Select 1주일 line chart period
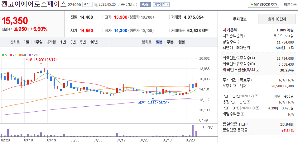Screen dimensions: 298x143 tap(38, 42)
